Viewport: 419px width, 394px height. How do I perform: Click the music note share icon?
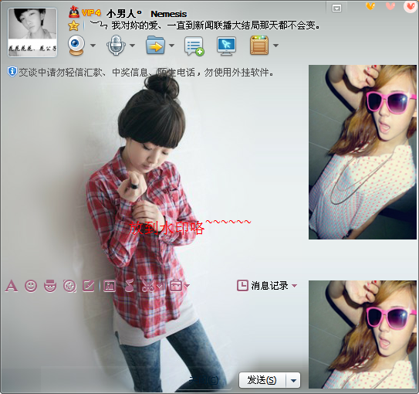click(x=130, y=285)
